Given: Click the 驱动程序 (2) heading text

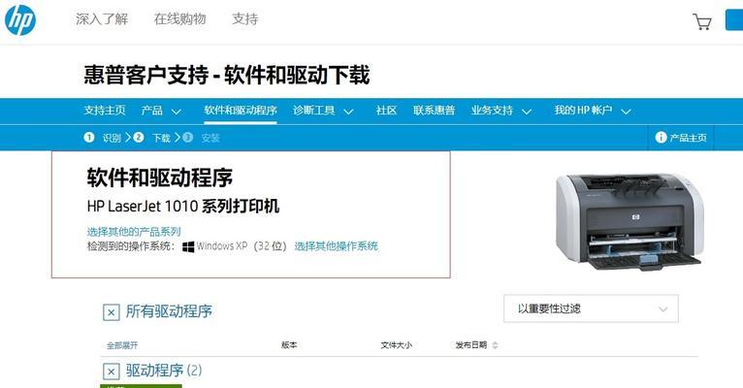Looking at the screenshot, I should [x=164, y=371].
